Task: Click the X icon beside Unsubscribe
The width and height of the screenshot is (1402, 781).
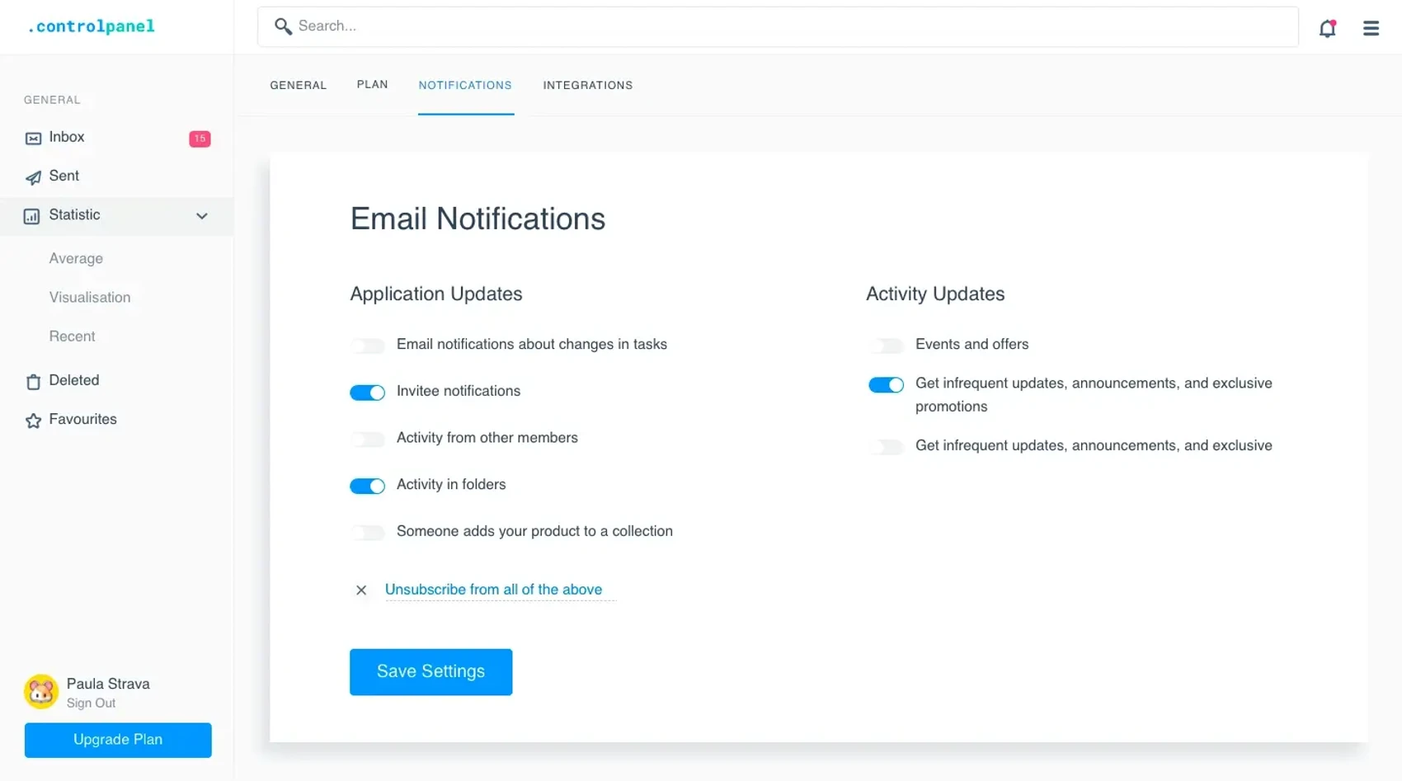Action: click(361, 590)
